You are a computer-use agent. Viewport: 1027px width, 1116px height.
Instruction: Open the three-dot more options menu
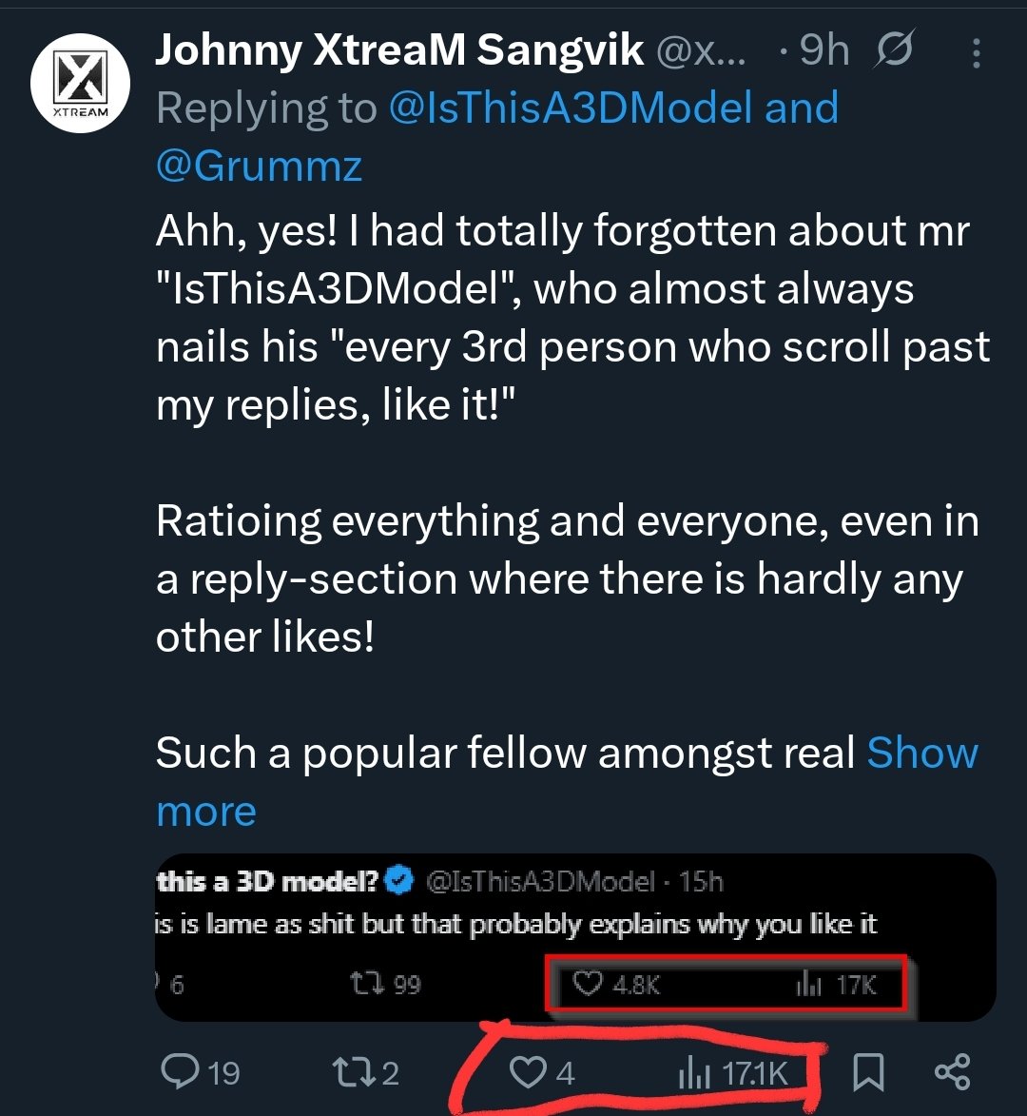(x=977, y=53)
